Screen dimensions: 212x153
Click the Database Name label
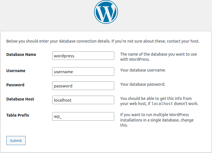tap(21, 55)
